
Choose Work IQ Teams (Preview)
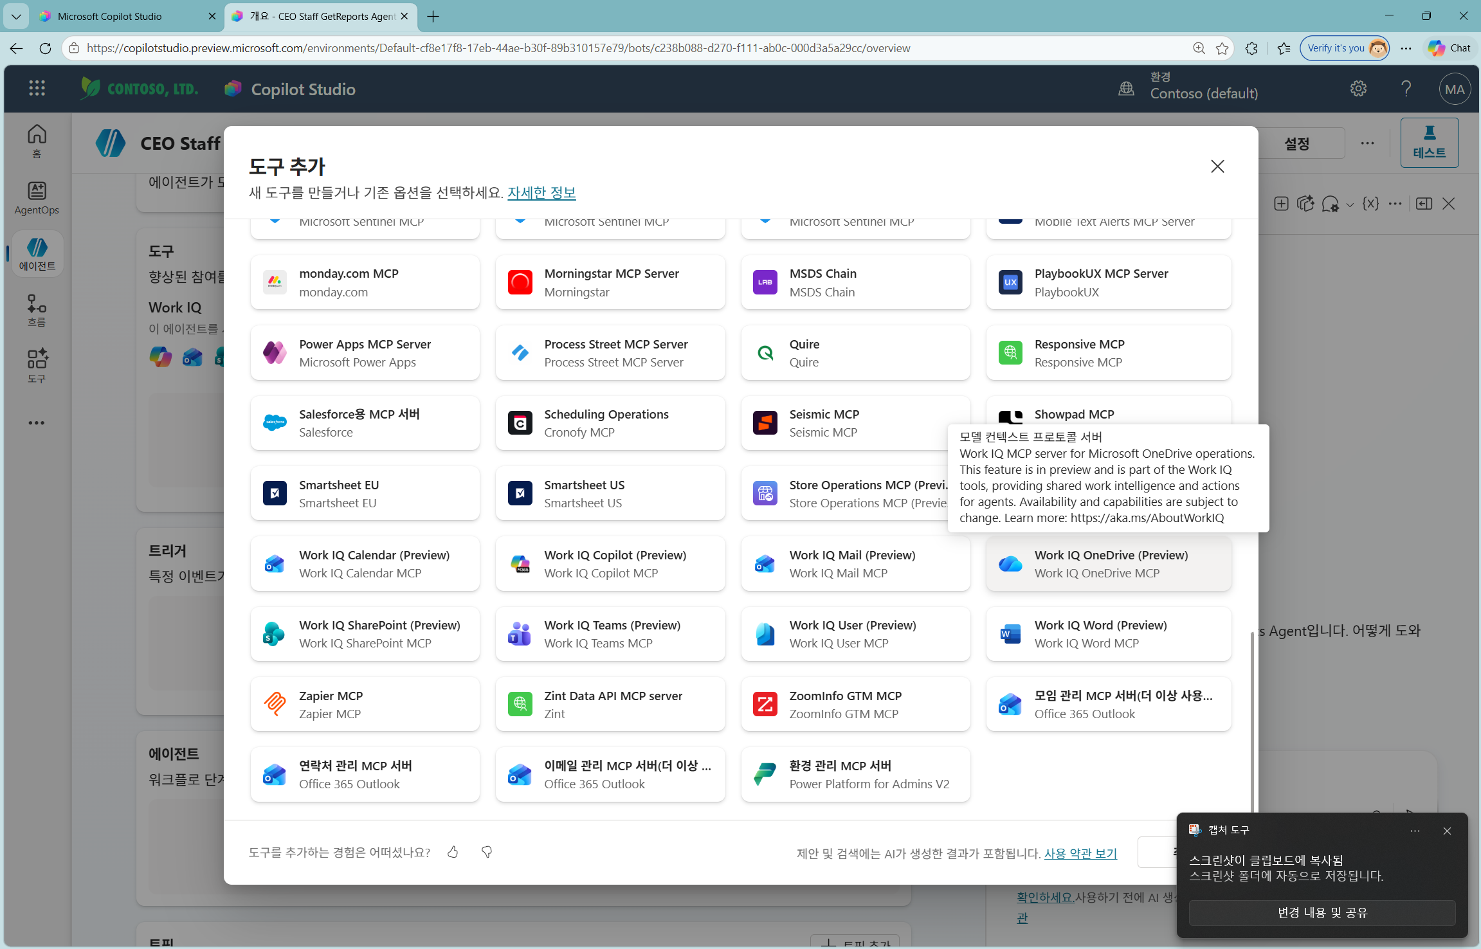[610, 634]
